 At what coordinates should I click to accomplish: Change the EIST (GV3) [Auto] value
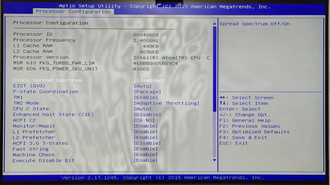pos(142,86)
